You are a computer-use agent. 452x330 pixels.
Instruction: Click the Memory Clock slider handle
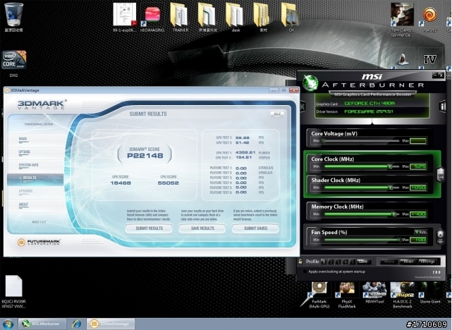(x=393, y=214)
